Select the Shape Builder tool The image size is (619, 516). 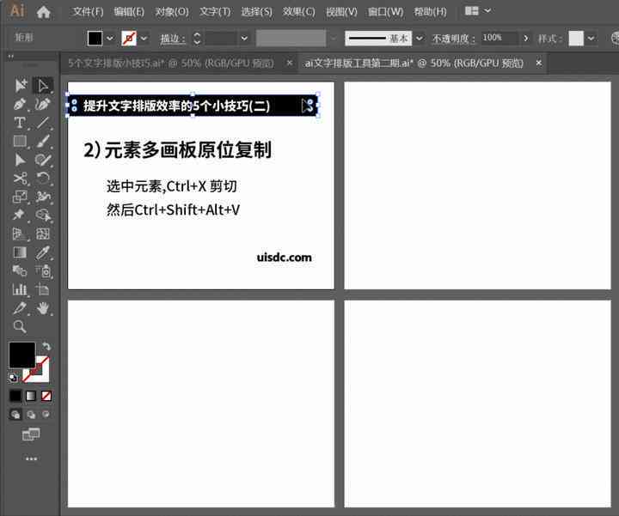pos(43,216)
